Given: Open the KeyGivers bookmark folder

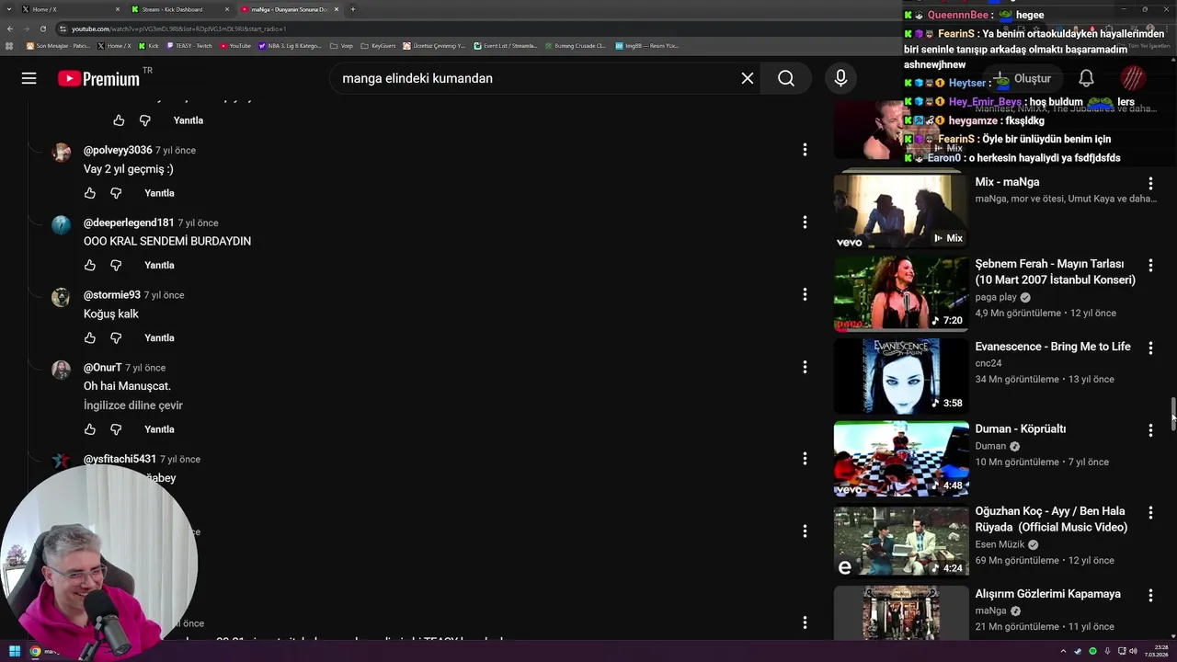Looking at the screenshot, I should point(379,45).
